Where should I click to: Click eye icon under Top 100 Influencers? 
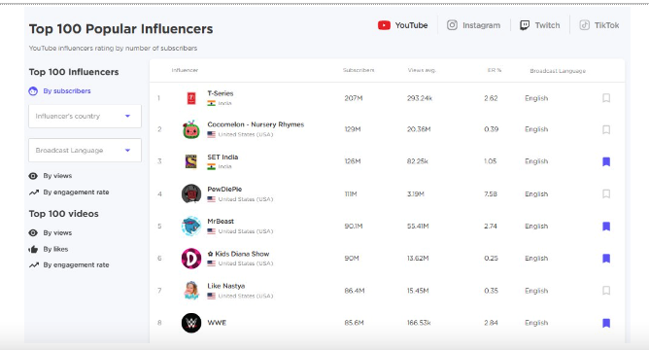tap(33, 176)
